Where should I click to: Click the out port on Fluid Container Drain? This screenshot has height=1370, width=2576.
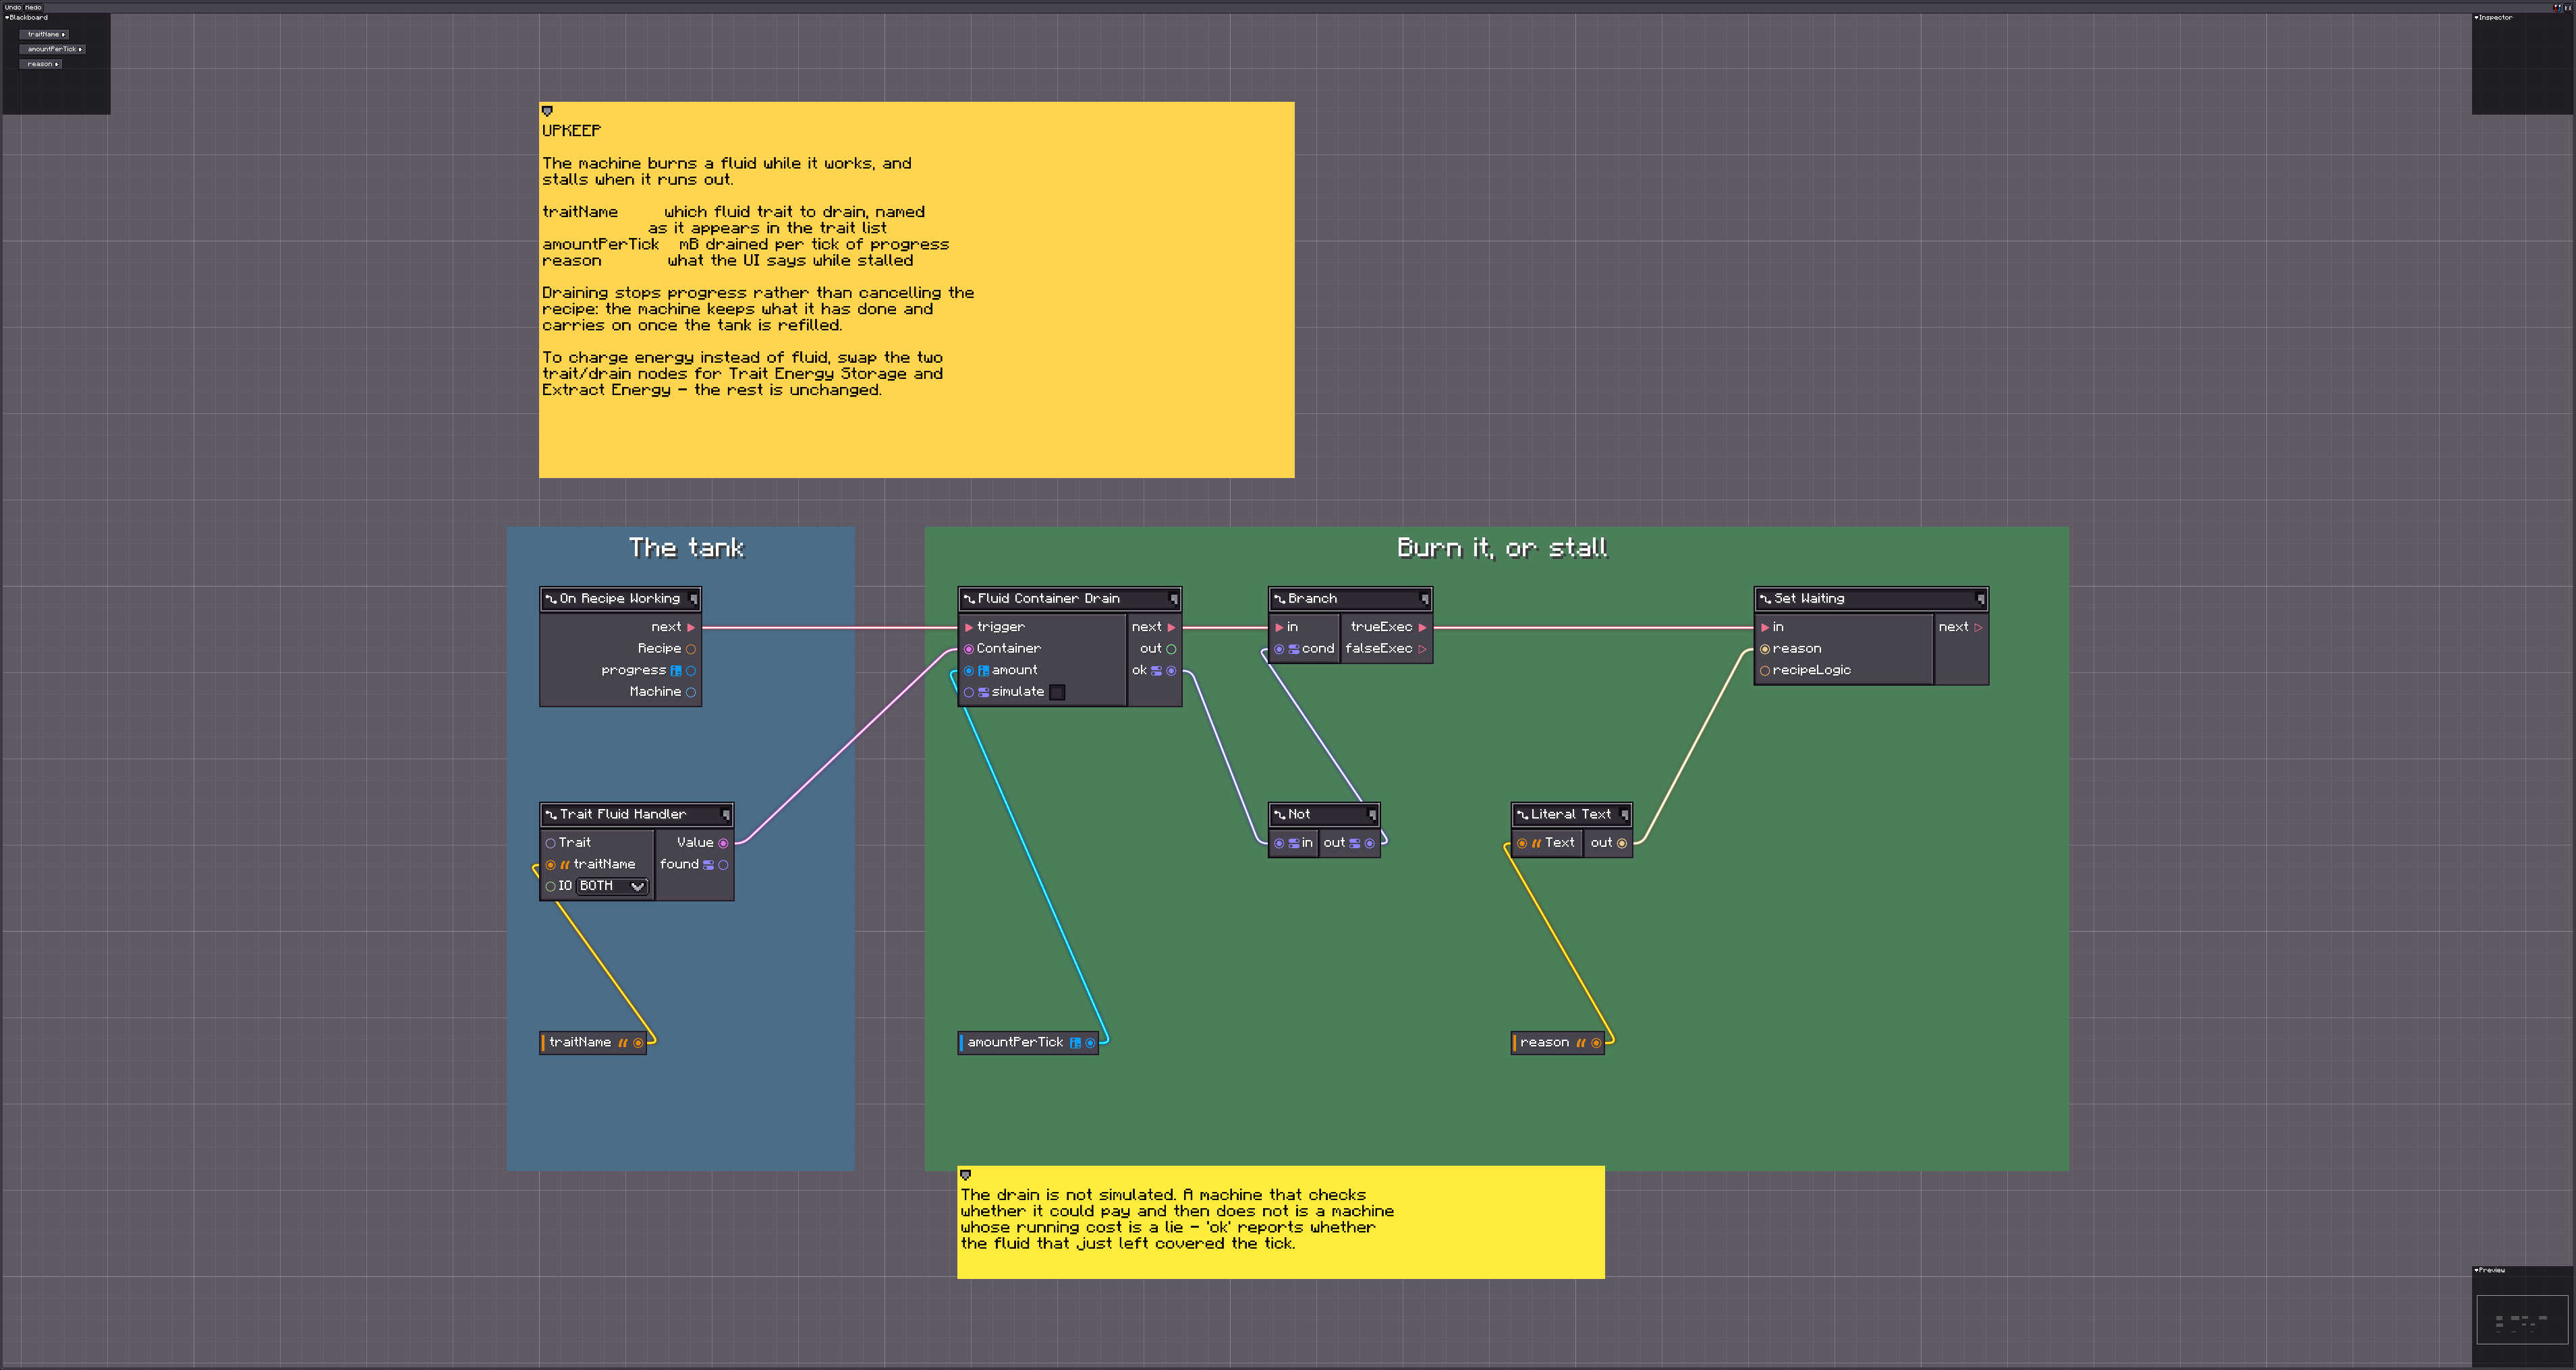click(1171, 649)
